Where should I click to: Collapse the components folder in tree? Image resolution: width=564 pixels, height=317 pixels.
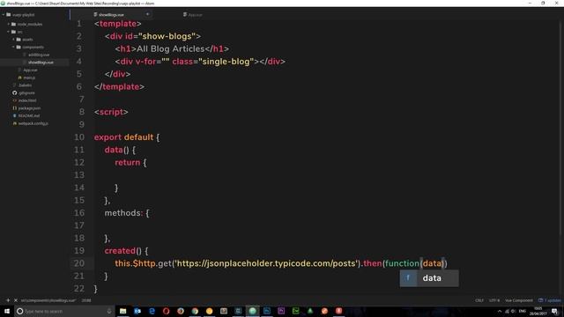14,47
